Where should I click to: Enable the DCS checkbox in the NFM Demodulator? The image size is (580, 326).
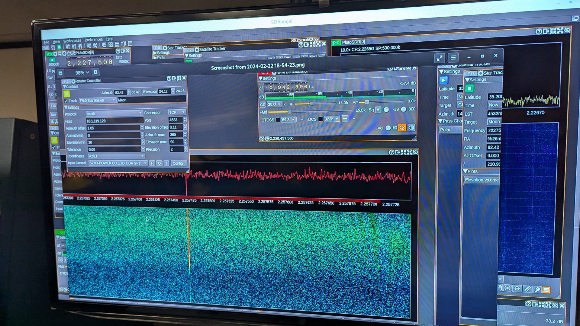click(x=321, y=119)
